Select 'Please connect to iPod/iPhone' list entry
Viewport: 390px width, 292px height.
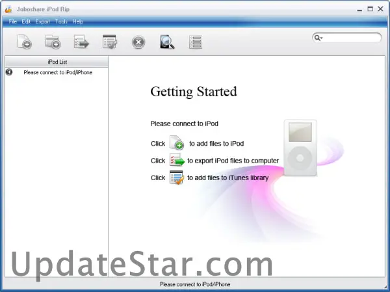[x=57, y=72]
